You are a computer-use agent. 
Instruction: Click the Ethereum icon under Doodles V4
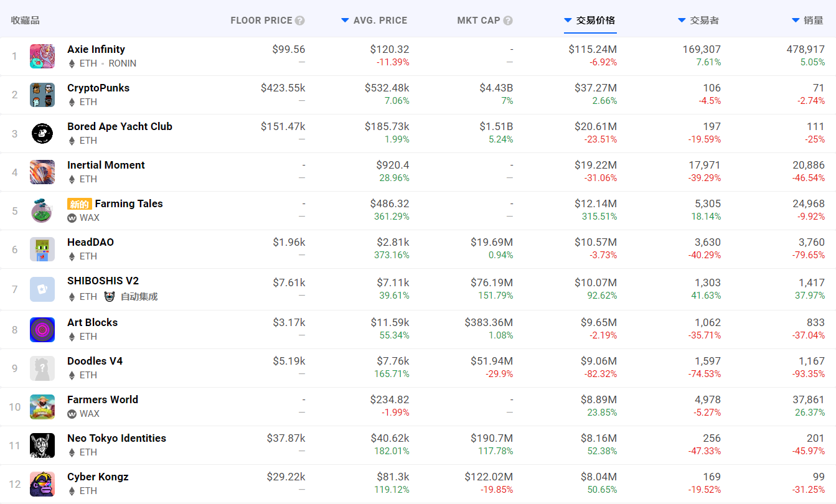click(72, 375)
